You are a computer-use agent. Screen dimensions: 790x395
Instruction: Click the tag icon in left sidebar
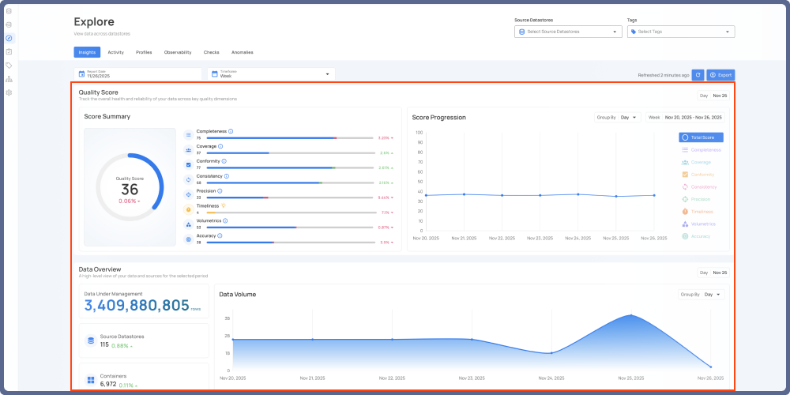9,65
